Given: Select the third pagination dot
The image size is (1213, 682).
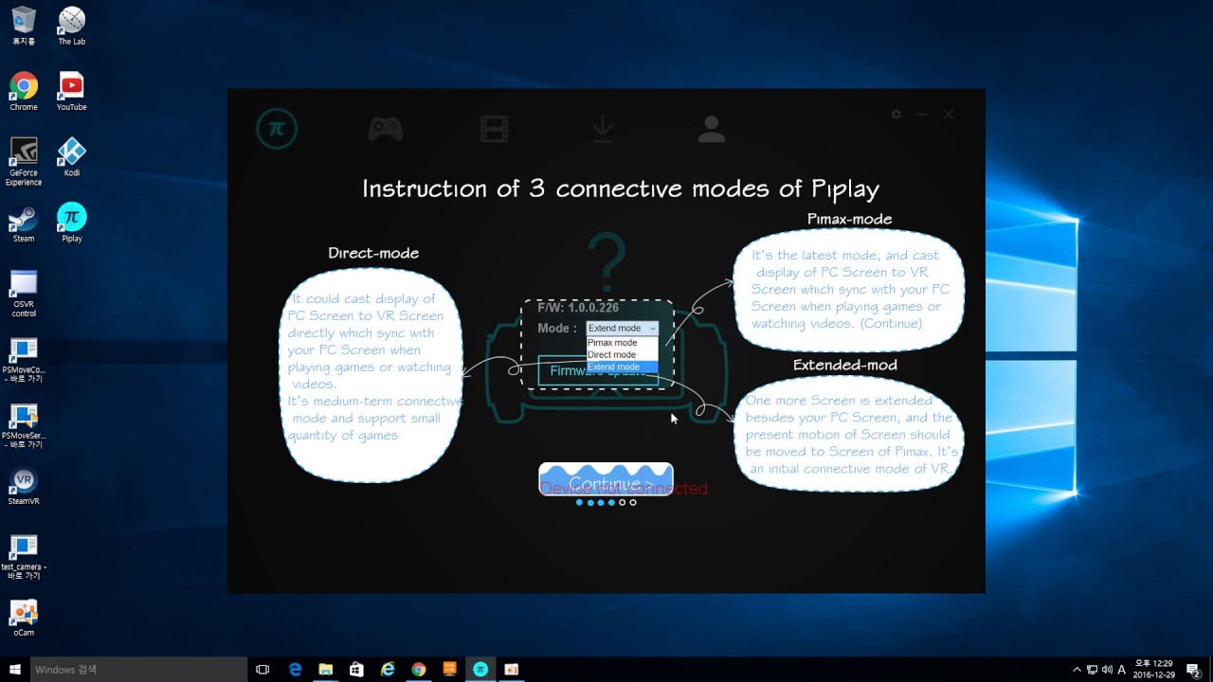Looking at the screenshot, I should (x=601, y=503).
